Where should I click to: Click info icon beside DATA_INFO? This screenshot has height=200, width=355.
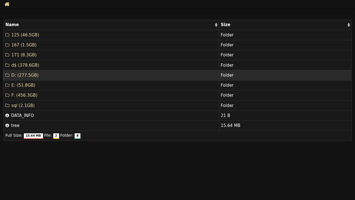point(7,116)
